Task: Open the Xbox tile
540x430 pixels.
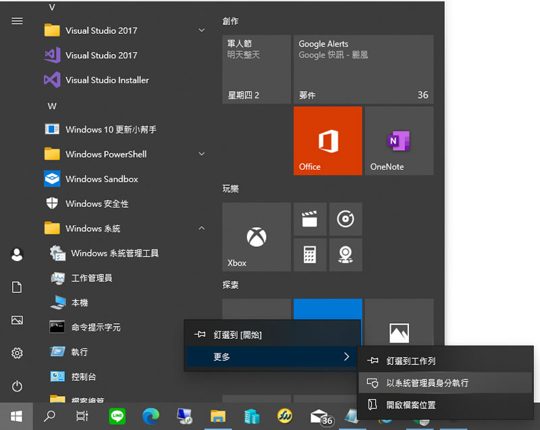Action: click(x=256, y=237)
